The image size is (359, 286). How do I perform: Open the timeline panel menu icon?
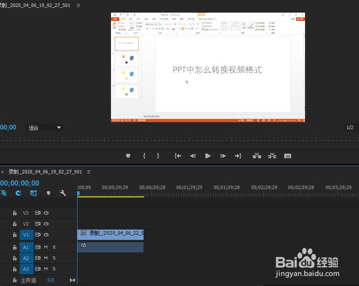(x=89, y=172)
